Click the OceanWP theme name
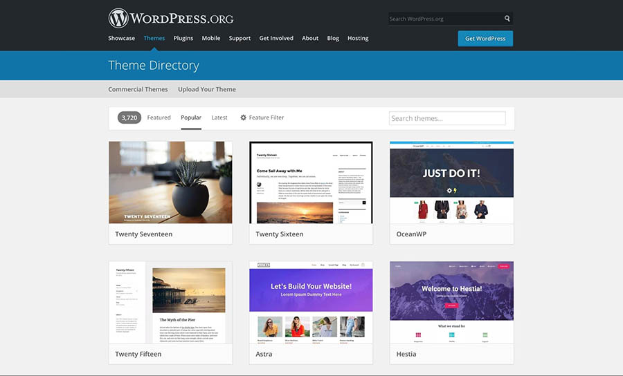The image size is (623, 376). click(411, 234)
